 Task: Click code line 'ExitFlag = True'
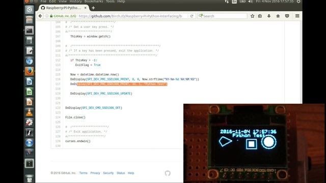click(x=88, y=65)
